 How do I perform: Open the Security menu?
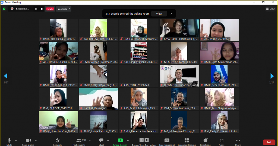pos(58,142)
